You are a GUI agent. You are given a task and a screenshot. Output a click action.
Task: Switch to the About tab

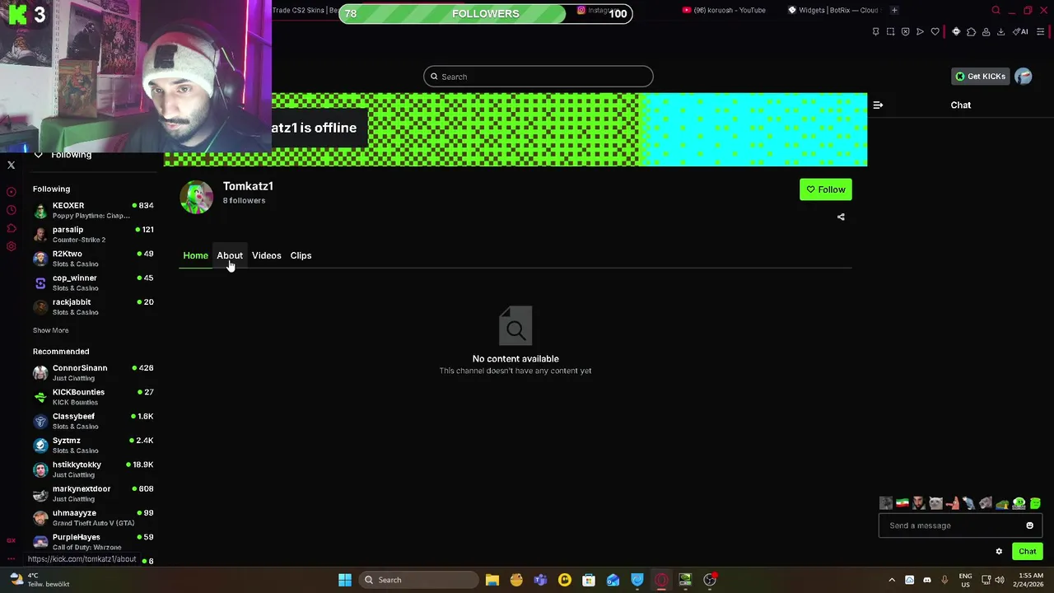pos(230,255)
